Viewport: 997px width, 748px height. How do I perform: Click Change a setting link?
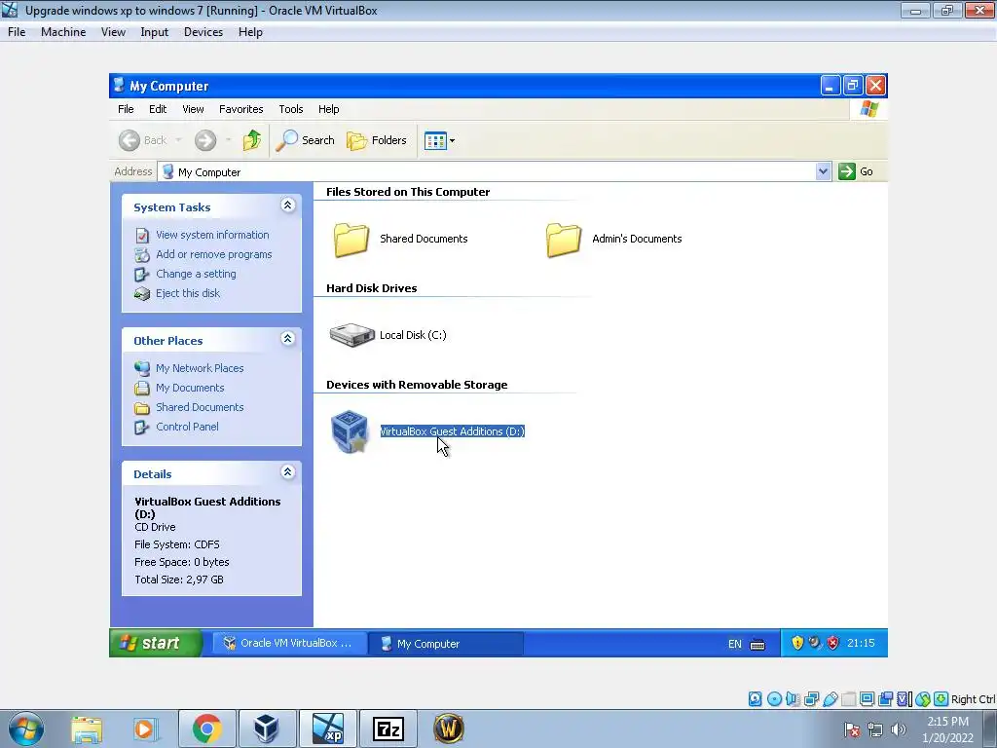coord(196,274)
